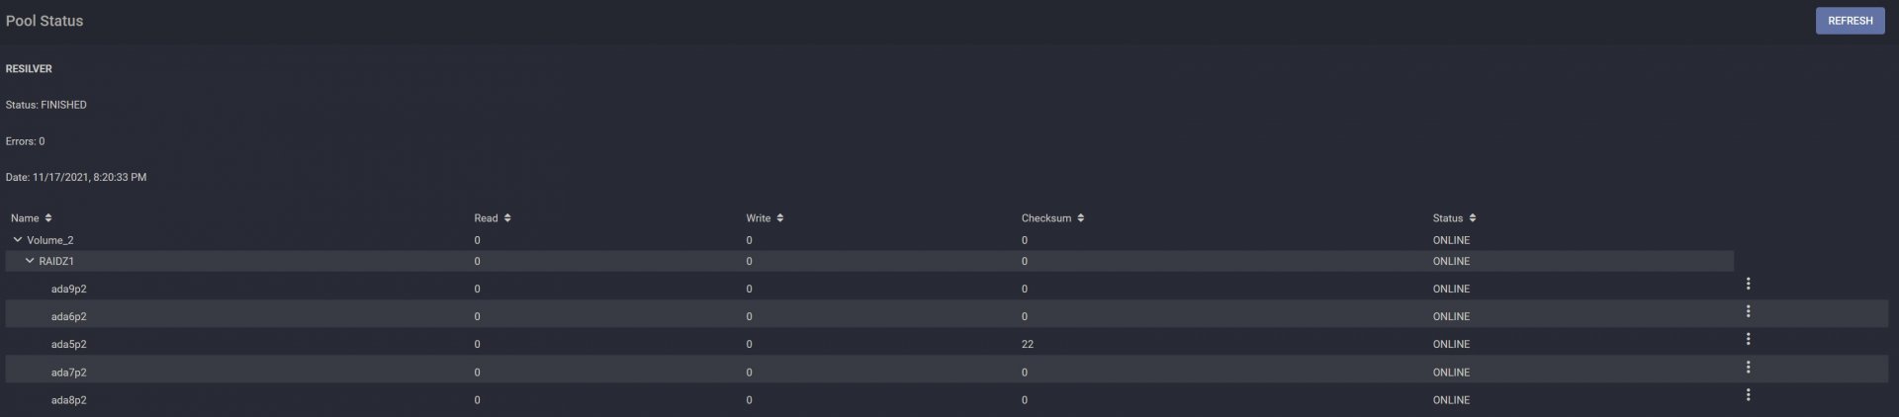Open three-dot menu for ada7p2

1748,368
